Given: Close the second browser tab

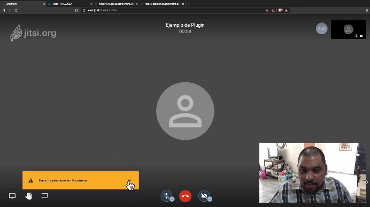Looking at the screenshot, I should [90, 4].
